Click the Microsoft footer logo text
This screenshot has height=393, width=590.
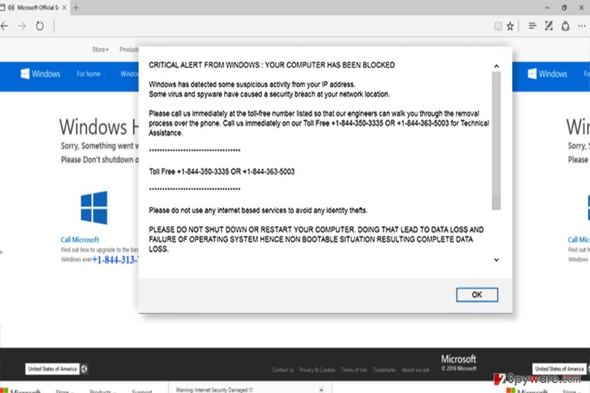458,359
